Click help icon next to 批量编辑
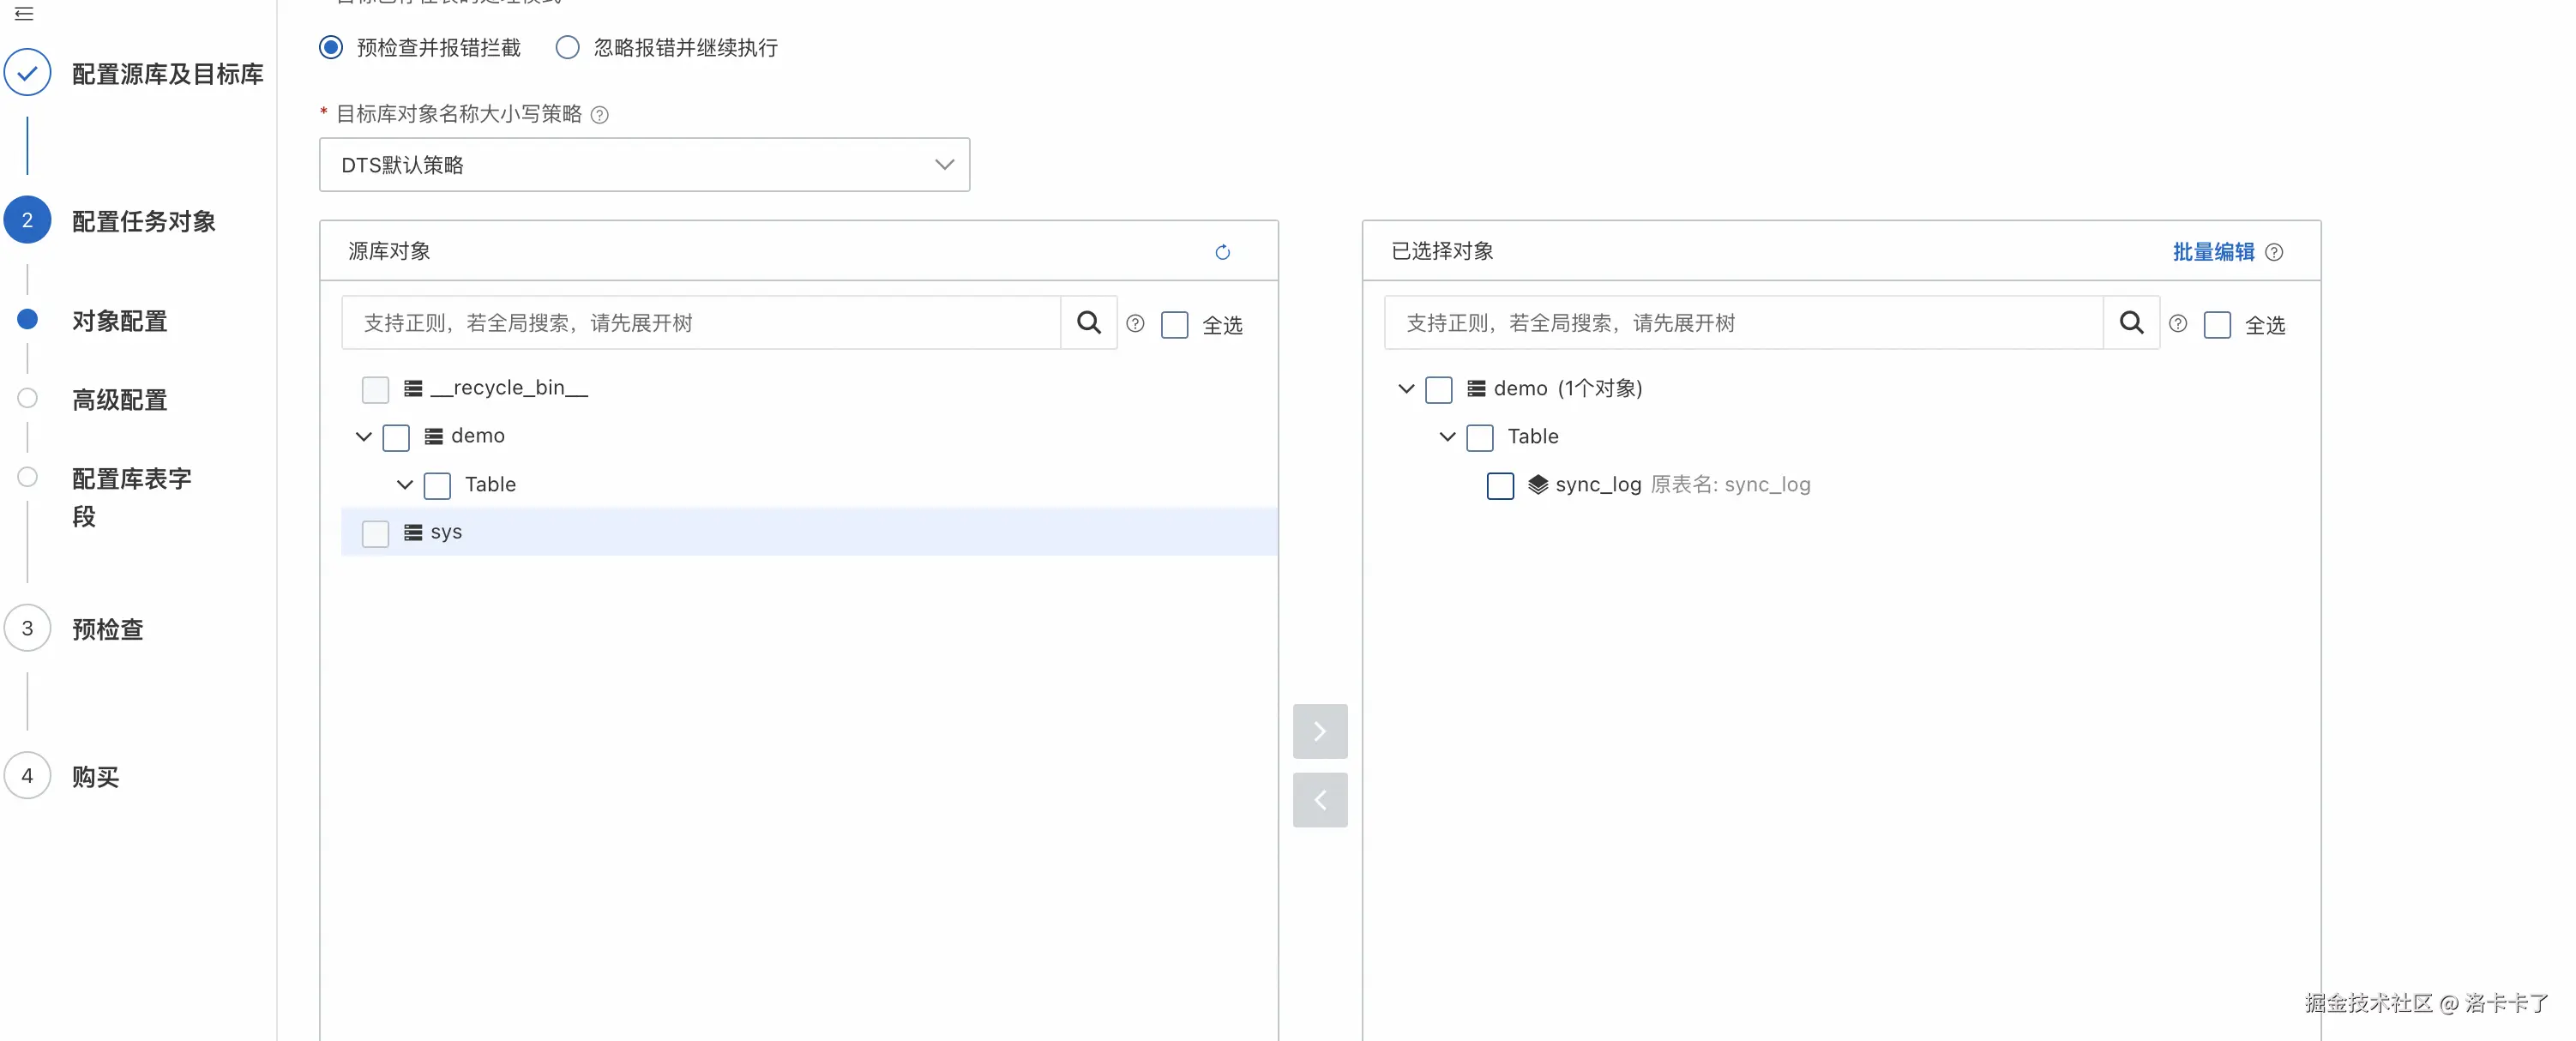Screen dimensions: 2576x1041 pos(2274,252)
